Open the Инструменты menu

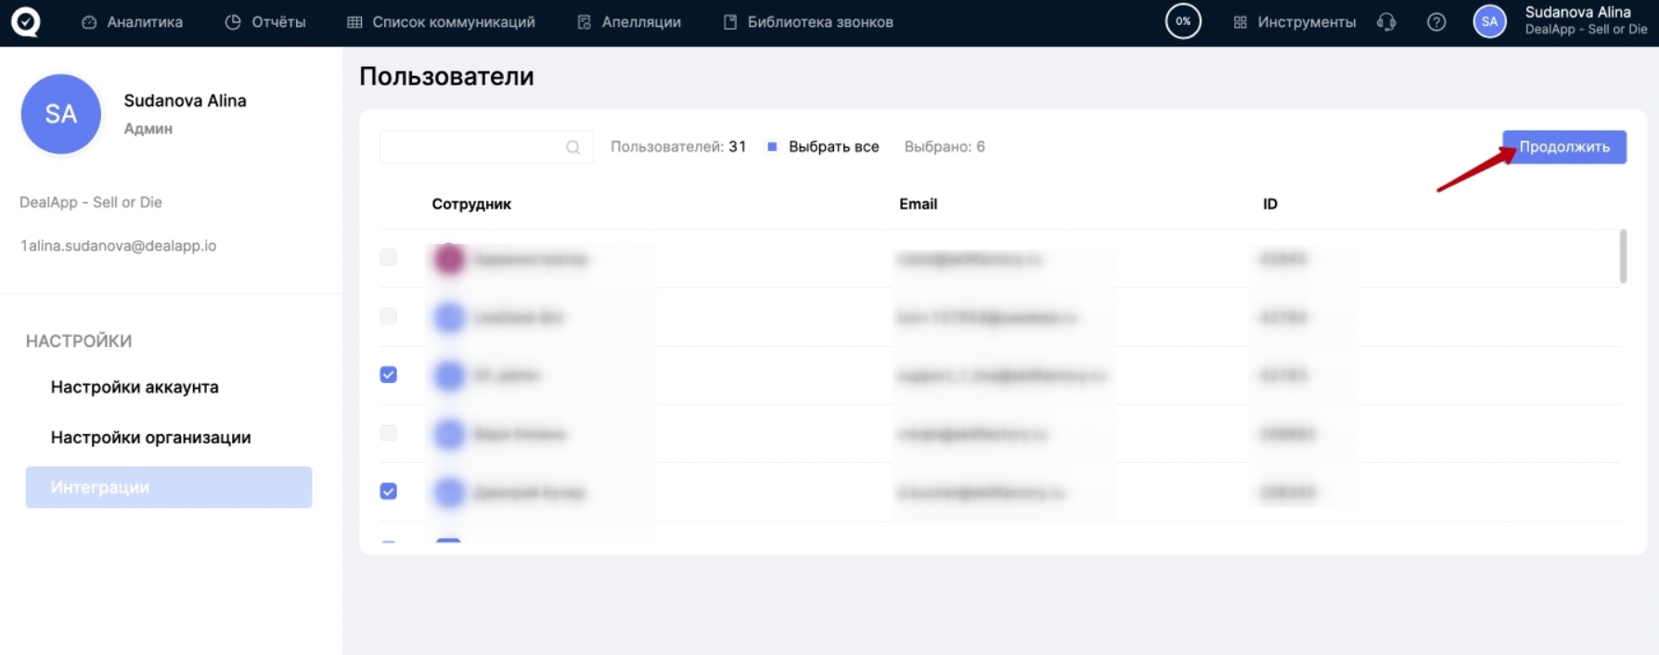1294,22
